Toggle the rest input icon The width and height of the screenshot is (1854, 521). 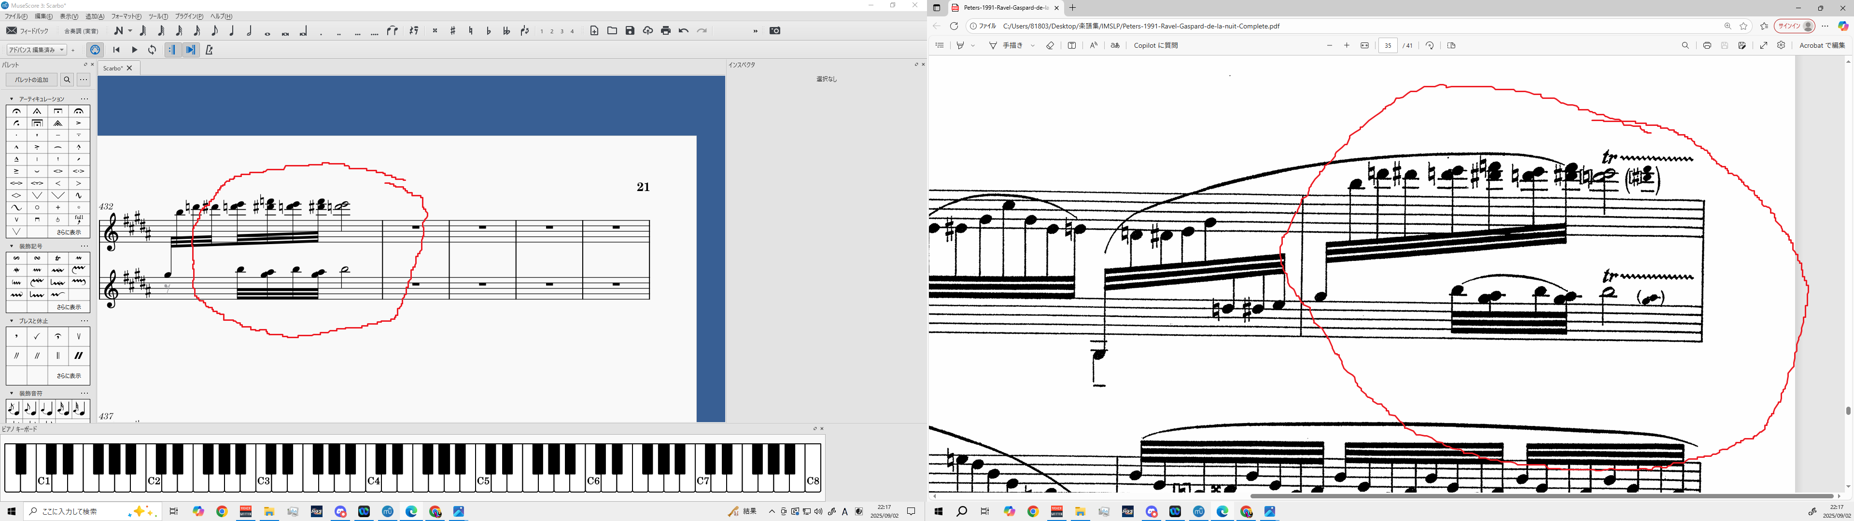click(414, 31)
